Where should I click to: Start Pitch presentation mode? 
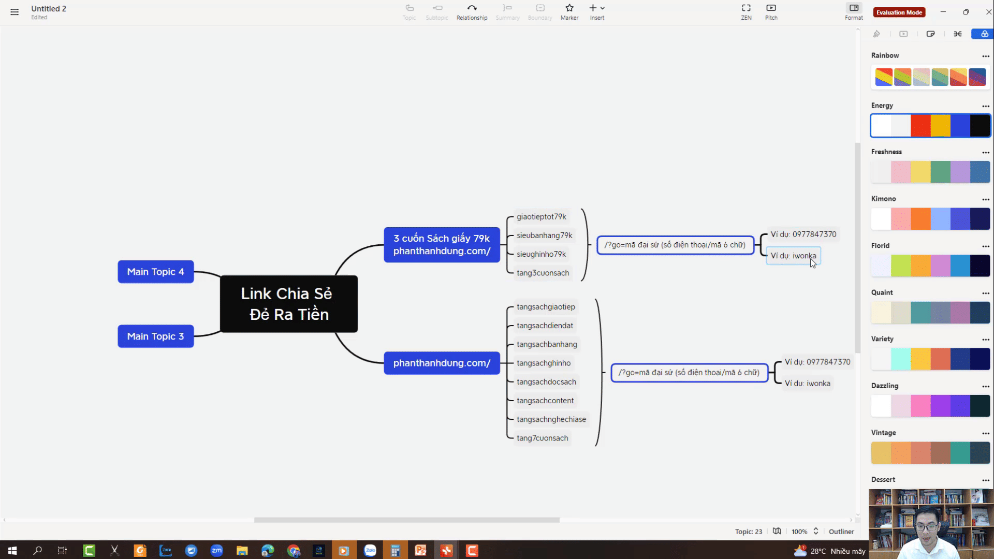click(771, 11)
